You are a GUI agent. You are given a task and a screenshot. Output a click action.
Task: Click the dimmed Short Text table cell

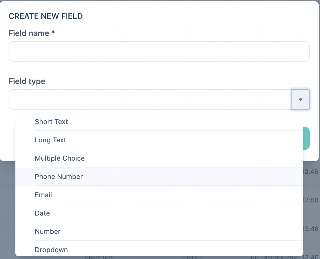point(99,257)
